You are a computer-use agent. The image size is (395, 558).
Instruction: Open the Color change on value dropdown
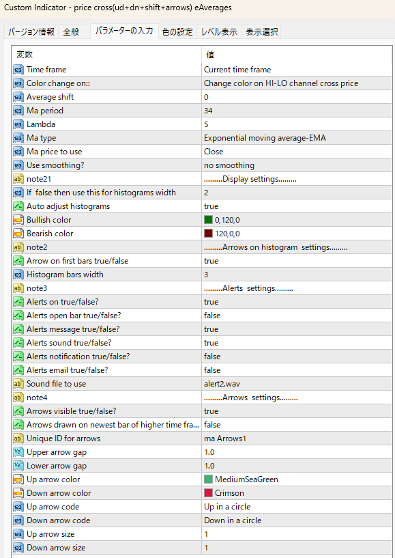point(297,83)
